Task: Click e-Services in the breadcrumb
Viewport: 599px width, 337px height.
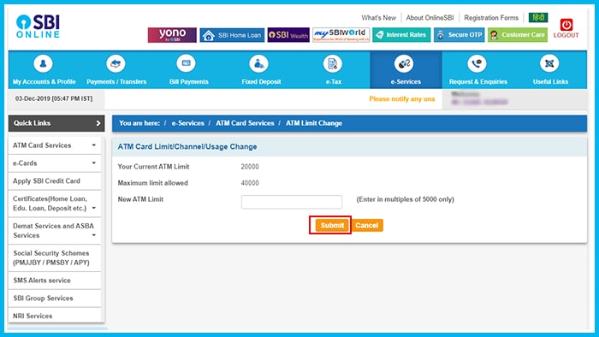Action: point(188,123)
